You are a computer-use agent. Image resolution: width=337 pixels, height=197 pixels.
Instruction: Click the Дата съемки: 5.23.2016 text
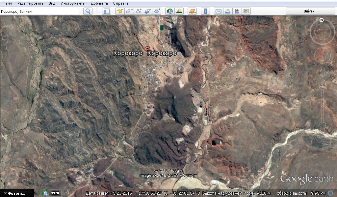109,193
